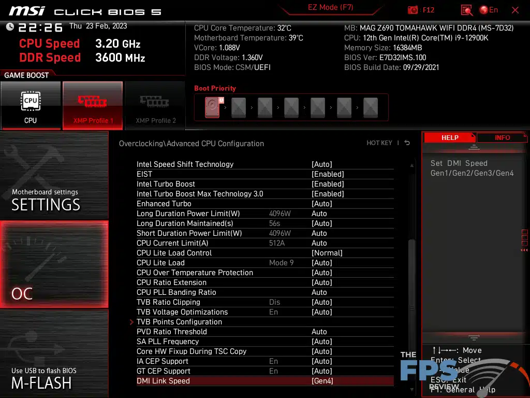Switch to the HELP tab
The image size is (530, 398).
pyautogui.click(x=450, y=138)
